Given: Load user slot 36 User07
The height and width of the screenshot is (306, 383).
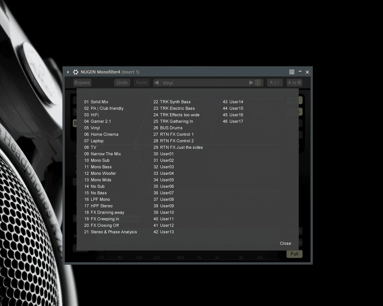Looking at the screenshot, I should coord(164,193).
